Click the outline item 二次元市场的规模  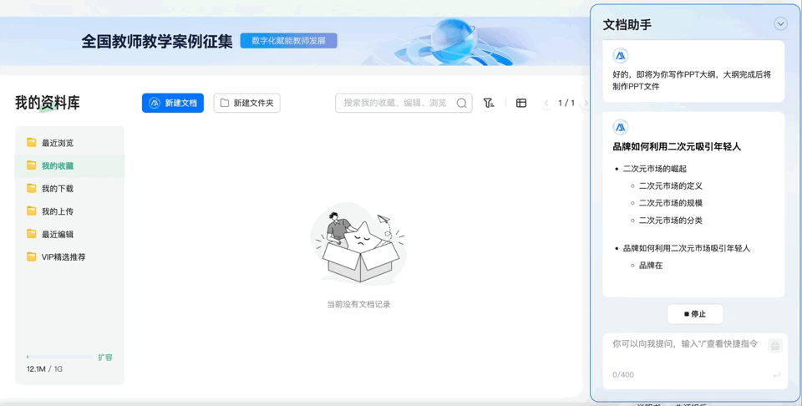point(671,203)
